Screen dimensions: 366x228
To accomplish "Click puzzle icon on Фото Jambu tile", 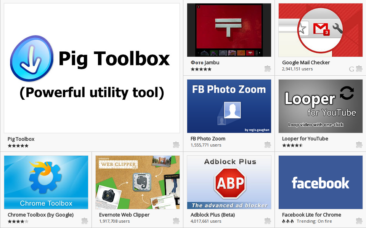I will tap(268, 69).
